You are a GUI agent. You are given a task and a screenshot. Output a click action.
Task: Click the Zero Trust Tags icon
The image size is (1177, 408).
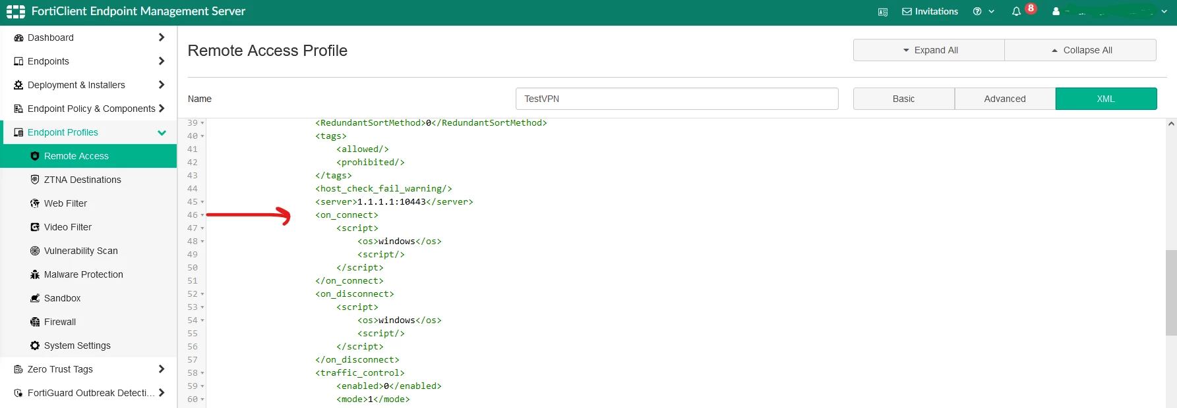tap(18, 369)
